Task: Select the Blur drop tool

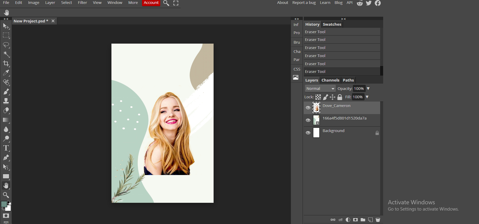Action: (6, 129)
